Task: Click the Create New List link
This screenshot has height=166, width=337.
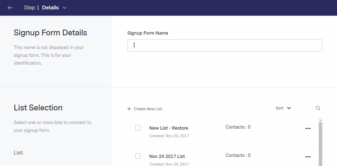Action: click(x=148, y=109)
